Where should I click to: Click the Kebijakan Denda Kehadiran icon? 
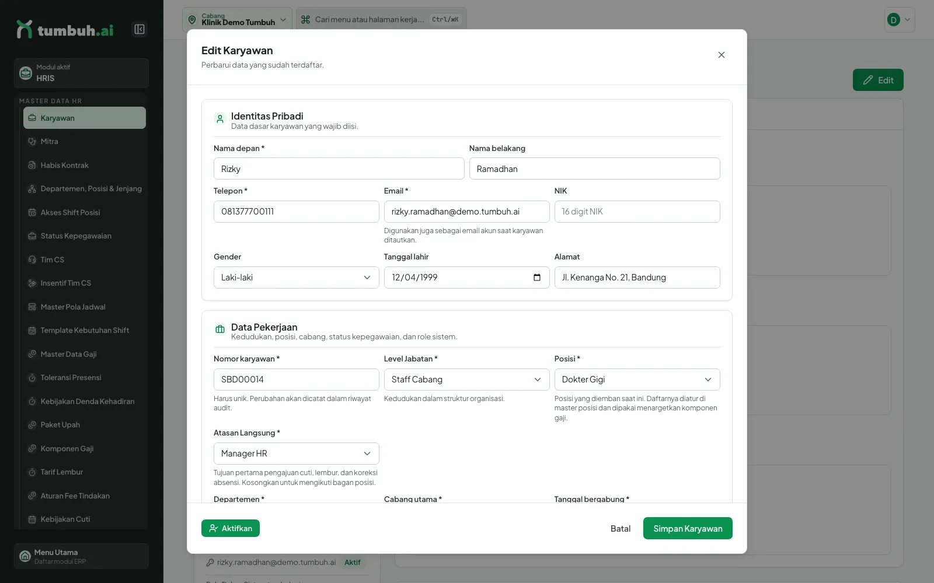point(32,401)
